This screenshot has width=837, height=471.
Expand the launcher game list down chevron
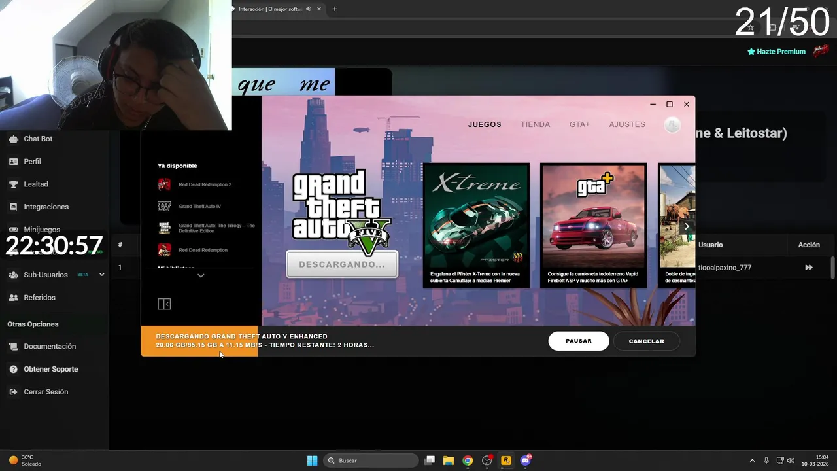[201, 276]
